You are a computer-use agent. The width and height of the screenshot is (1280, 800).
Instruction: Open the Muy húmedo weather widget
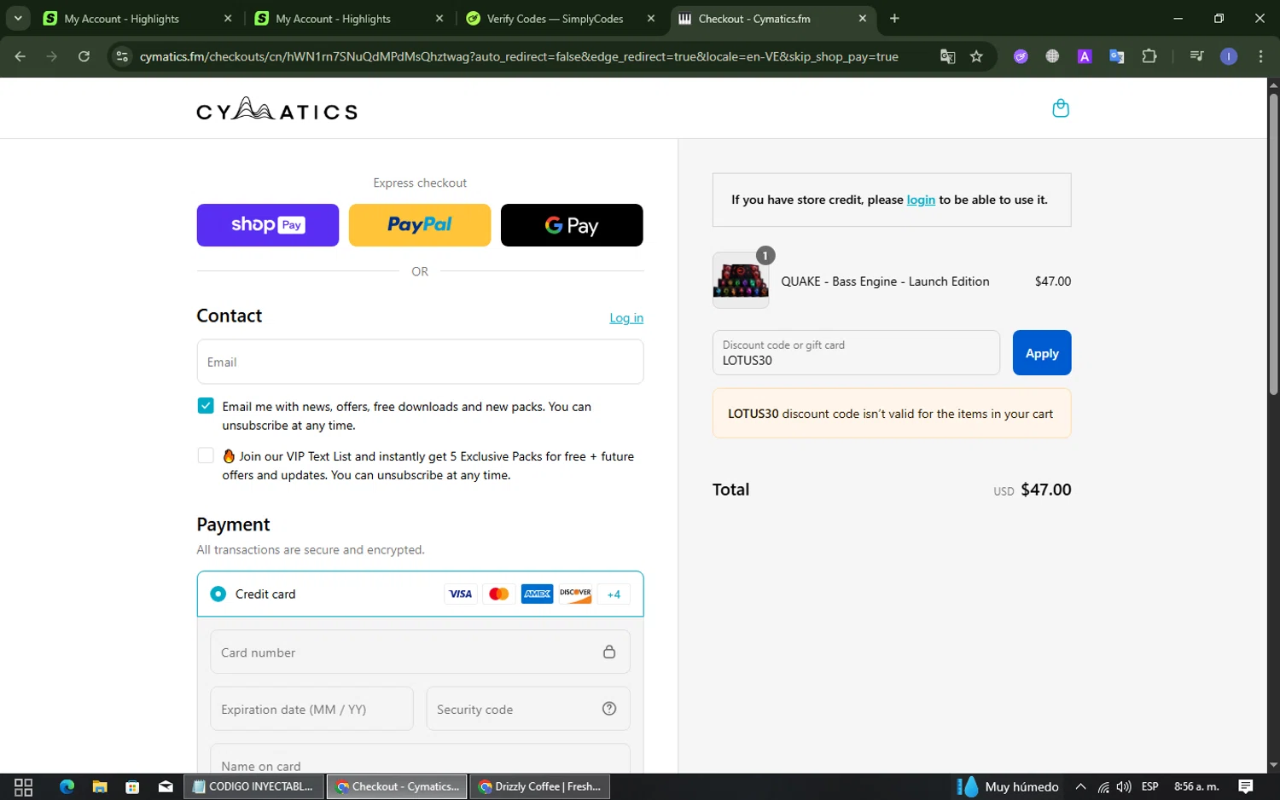tap(1008, 786)
